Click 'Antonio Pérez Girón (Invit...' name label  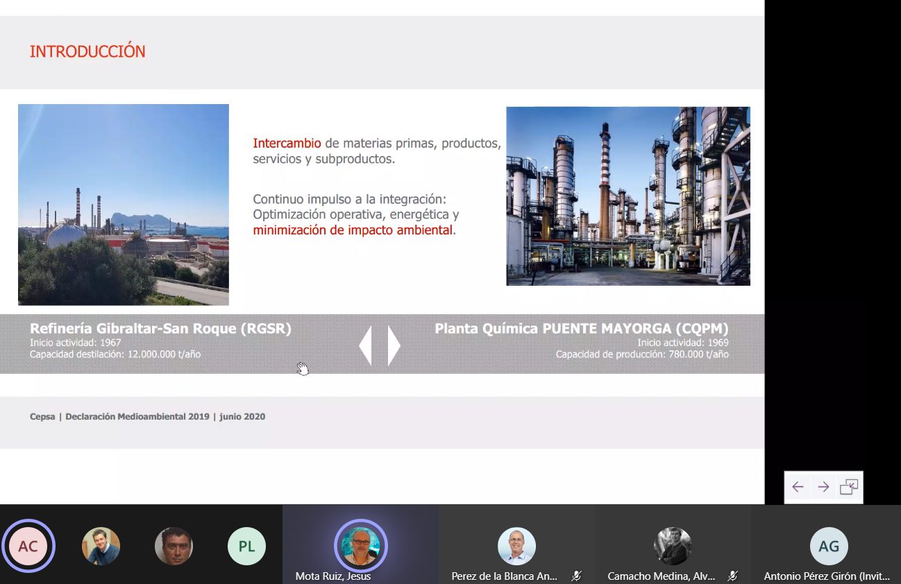(827, 576)
